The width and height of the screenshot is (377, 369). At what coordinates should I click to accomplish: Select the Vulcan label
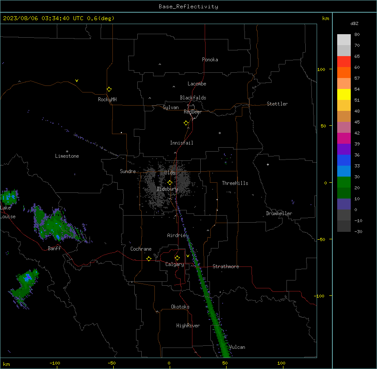tap(237, 347)
